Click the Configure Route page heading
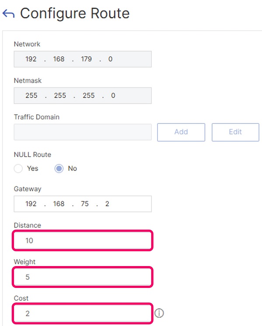This screenshot has width=262, height=326. pyautogui.click(x=75, y=14)
